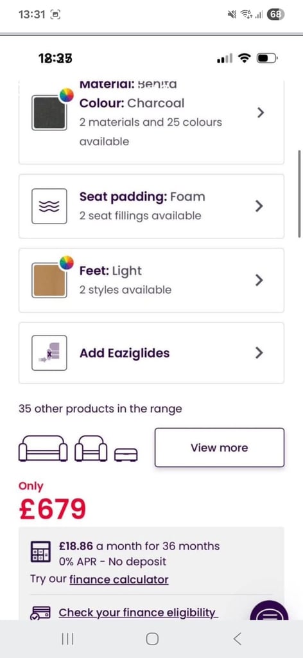
Task: Tap the Charcoal colour swatch
Action: pos(49,112)
